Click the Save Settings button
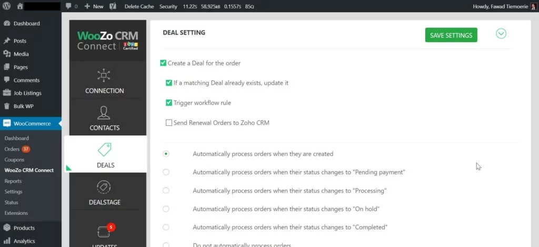539x247 pixels. pyautogui.click(x=451, y=35)
